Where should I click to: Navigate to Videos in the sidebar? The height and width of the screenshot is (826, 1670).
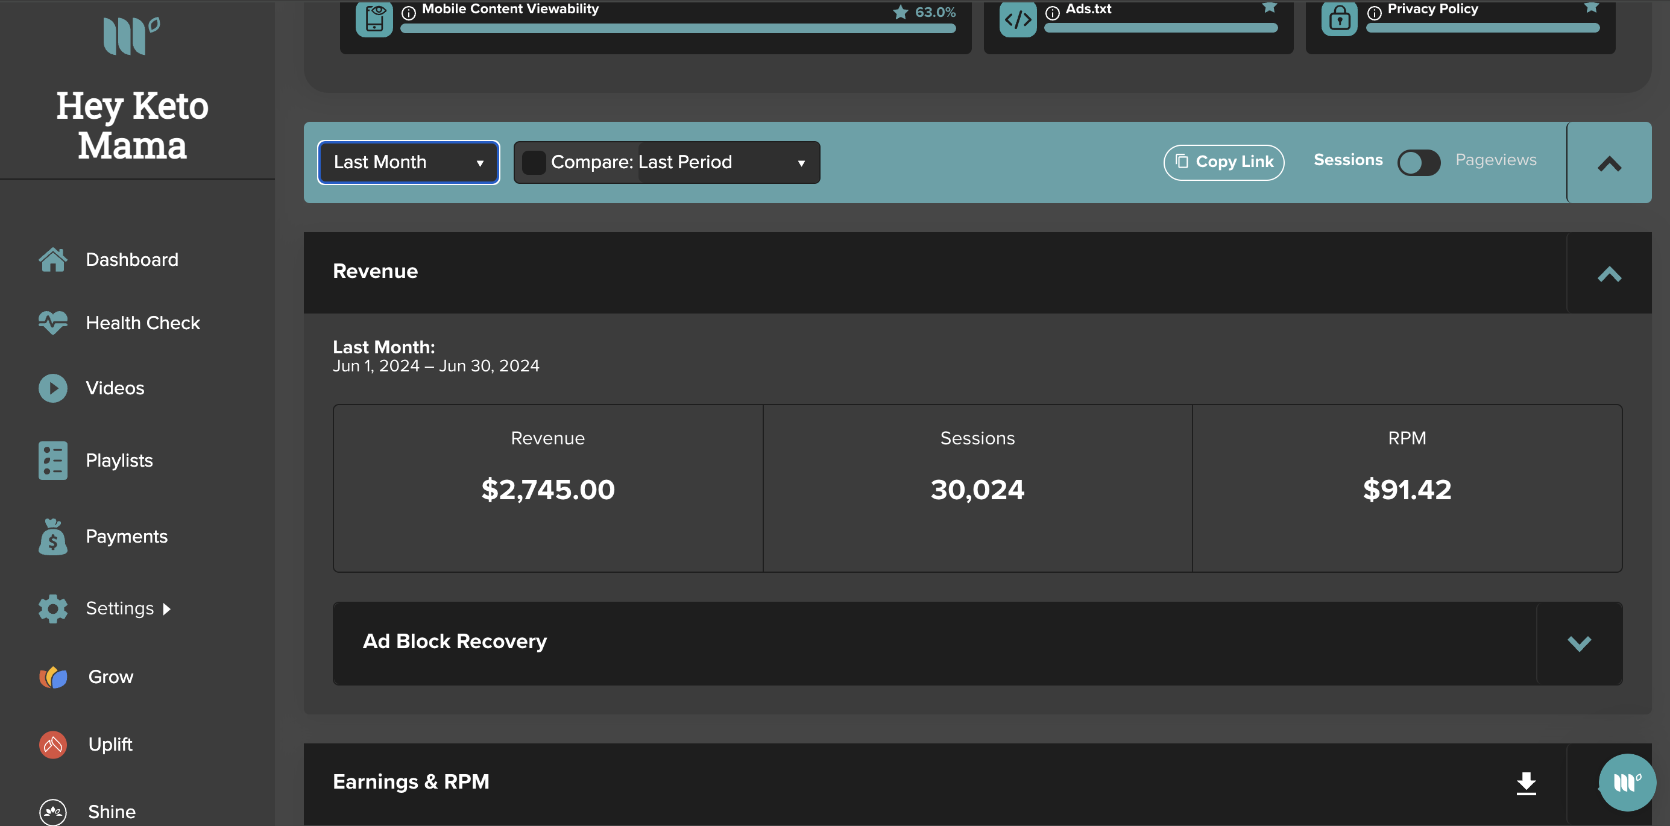(x=115, y=388)
